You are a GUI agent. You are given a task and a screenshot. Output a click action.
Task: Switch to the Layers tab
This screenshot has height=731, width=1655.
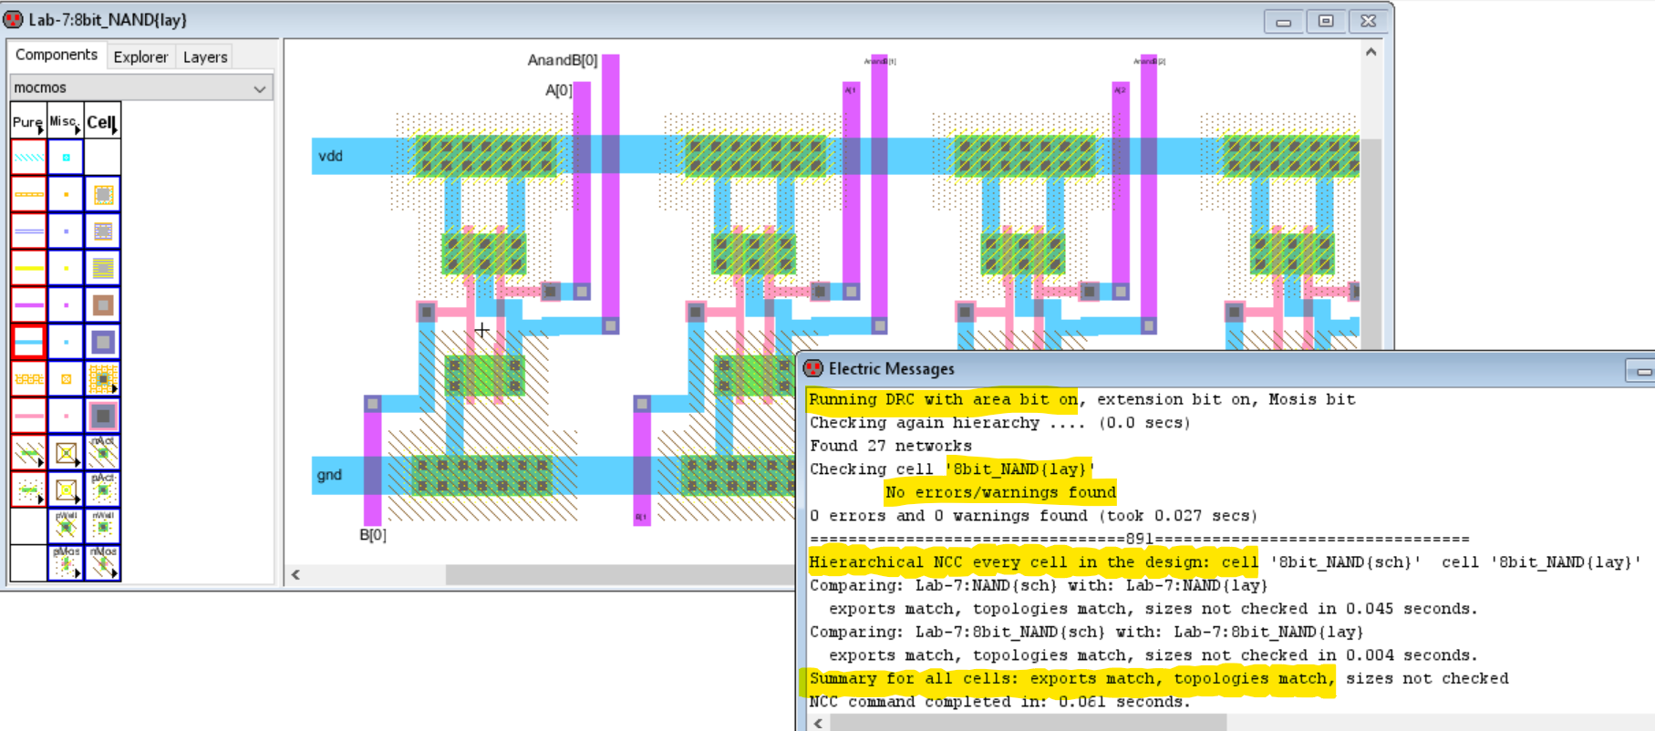tap(205, 57)
